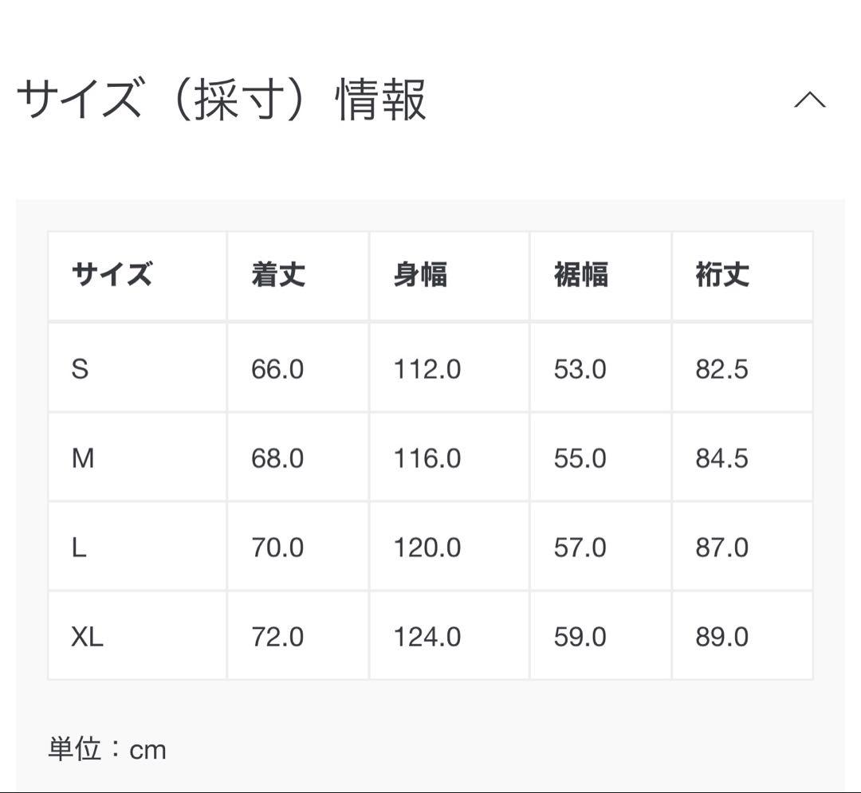Image resolution: width=861 pixels, height=793 pixels.
Task: Click the chevron arrow to fold the size chart
Action: click(811, 100)
